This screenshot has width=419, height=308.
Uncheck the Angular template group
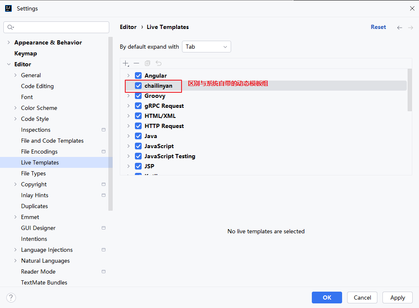point(138,76)
